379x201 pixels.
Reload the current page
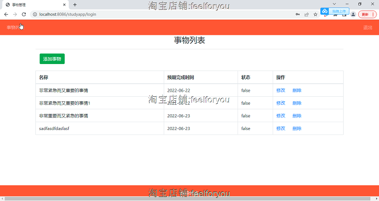24,15
